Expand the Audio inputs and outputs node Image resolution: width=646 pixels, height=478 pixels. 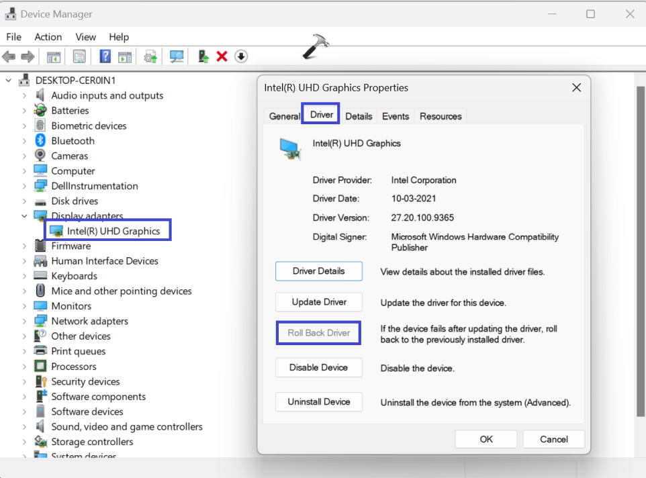coord(24,95)
